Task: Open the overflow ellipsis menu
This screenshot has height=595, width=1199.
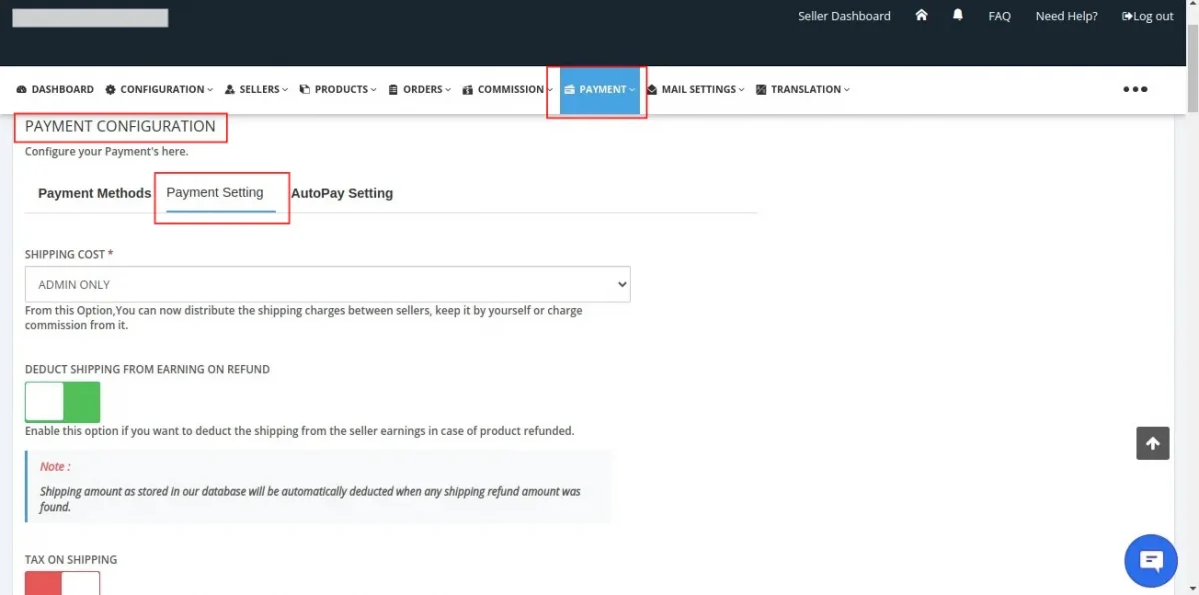Action: coord(1135,89)
